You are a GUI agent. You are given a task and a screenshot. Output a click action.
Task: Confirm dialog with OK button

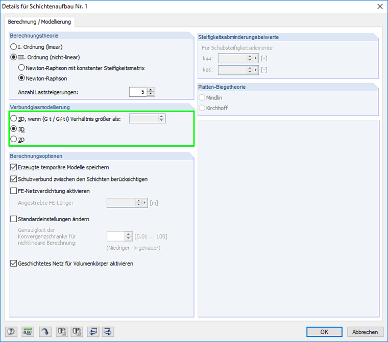(x=324, y=332)
